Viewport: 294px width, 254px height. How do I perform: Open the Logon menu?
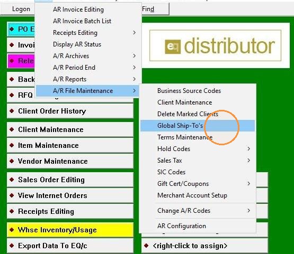pyautogui.click(x=21, y=9)
